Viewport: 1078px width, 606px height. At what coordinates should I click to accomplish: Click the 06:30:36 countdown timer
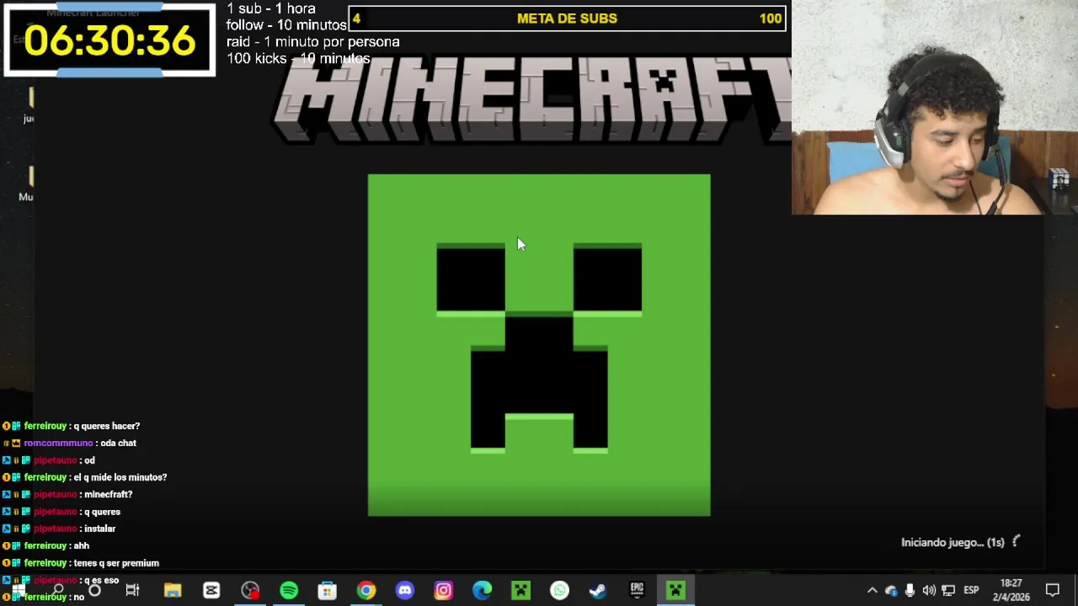click(109, 40)
